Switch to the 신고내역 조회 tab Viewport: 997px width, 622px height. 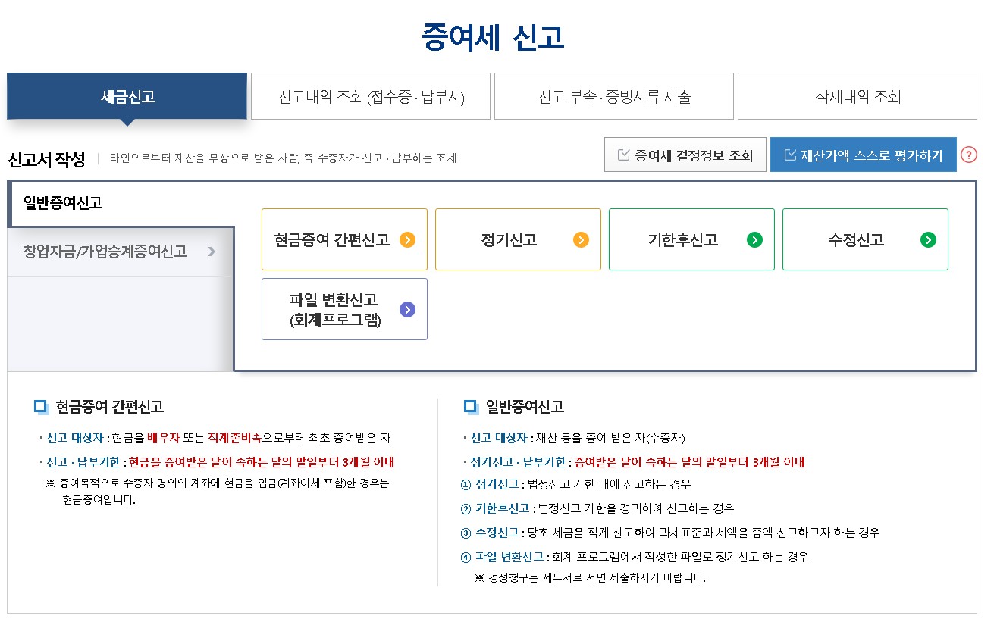370,96
